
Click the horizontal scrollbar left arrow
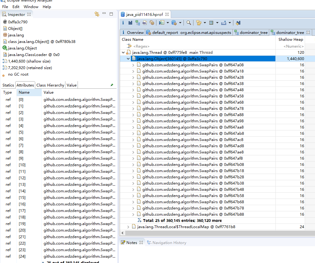(122, 233)
